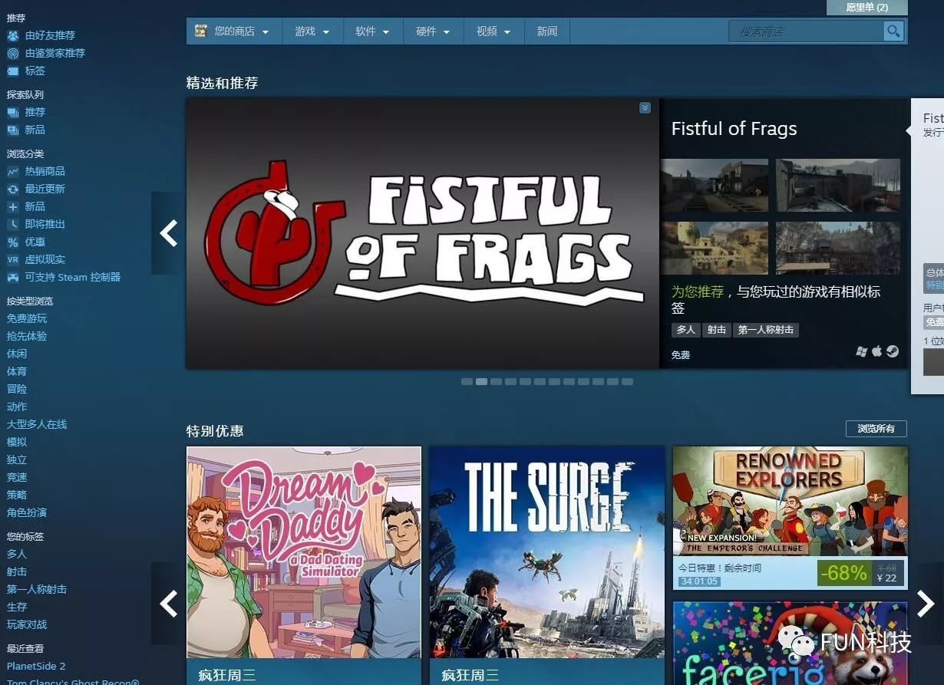Click the VR icon beside 虚拟现实
944x685 pixels.
12,259
